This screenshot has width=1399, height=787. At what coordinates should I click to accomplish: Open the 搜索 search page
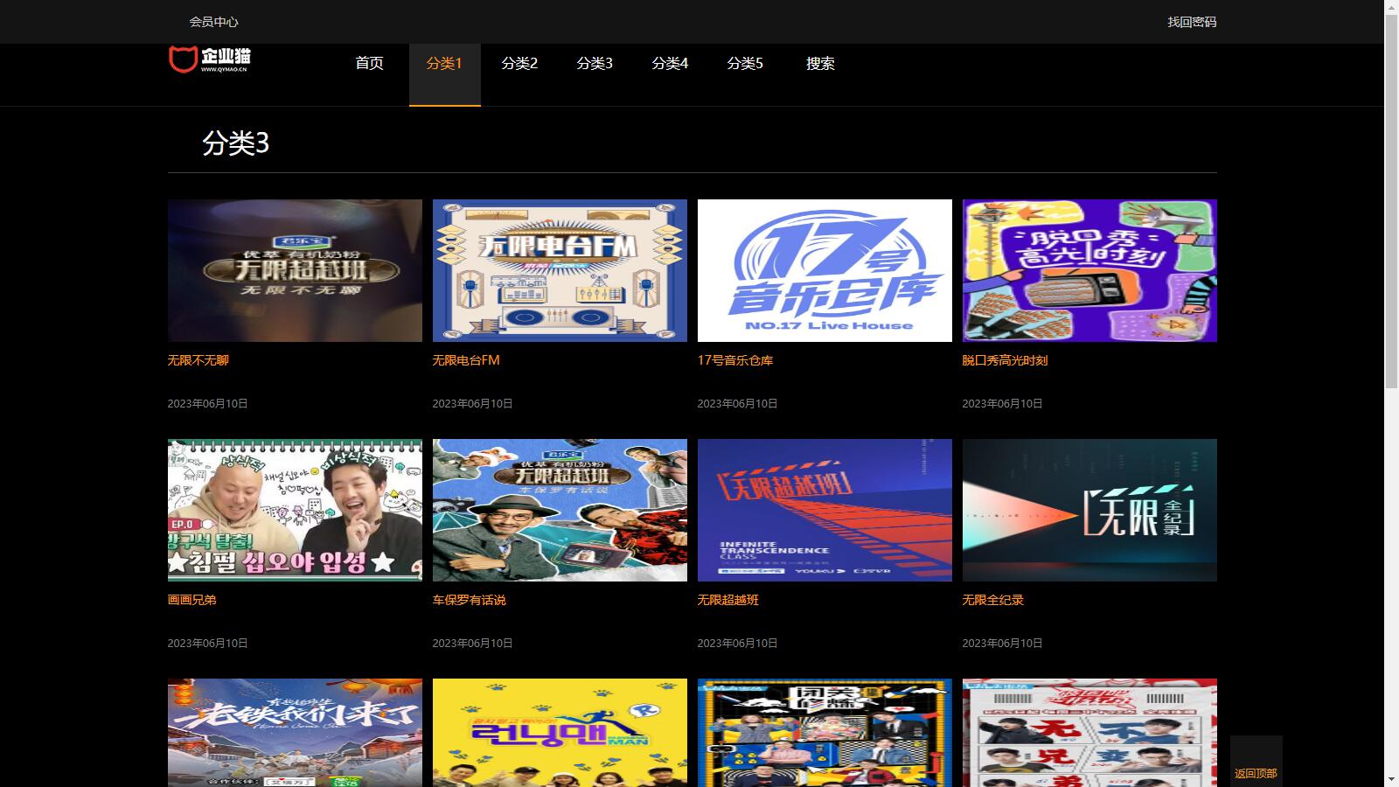click(820, 63)
